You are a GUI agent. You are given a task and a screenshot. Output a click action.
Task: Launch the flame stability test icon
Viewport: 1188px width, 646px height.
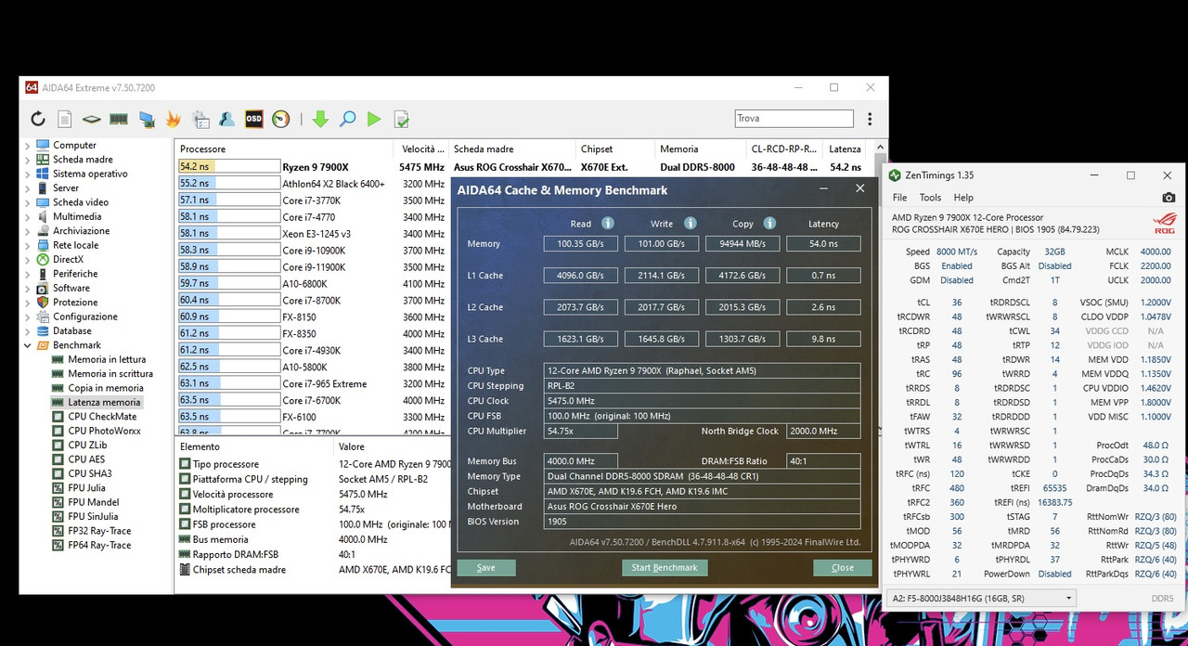(x=174, y=119)
